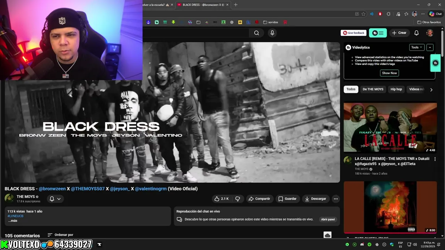Click the Videolytics logo icon
The image size is (445, 250).
[348, 48]
